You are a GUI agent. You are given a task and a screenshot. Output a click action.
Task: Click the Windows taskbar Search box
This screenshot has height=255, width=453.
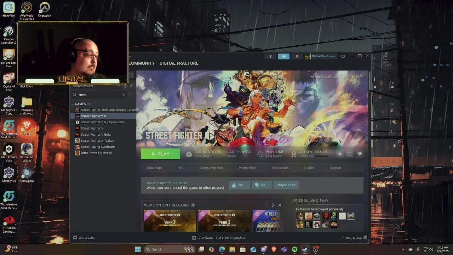tap(170, 249)
